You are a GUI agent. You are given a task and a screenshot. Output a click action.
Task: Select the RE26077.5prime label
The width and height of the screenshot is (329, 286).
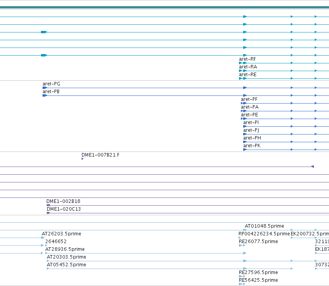pyautogui.click(x=258, y=242)
